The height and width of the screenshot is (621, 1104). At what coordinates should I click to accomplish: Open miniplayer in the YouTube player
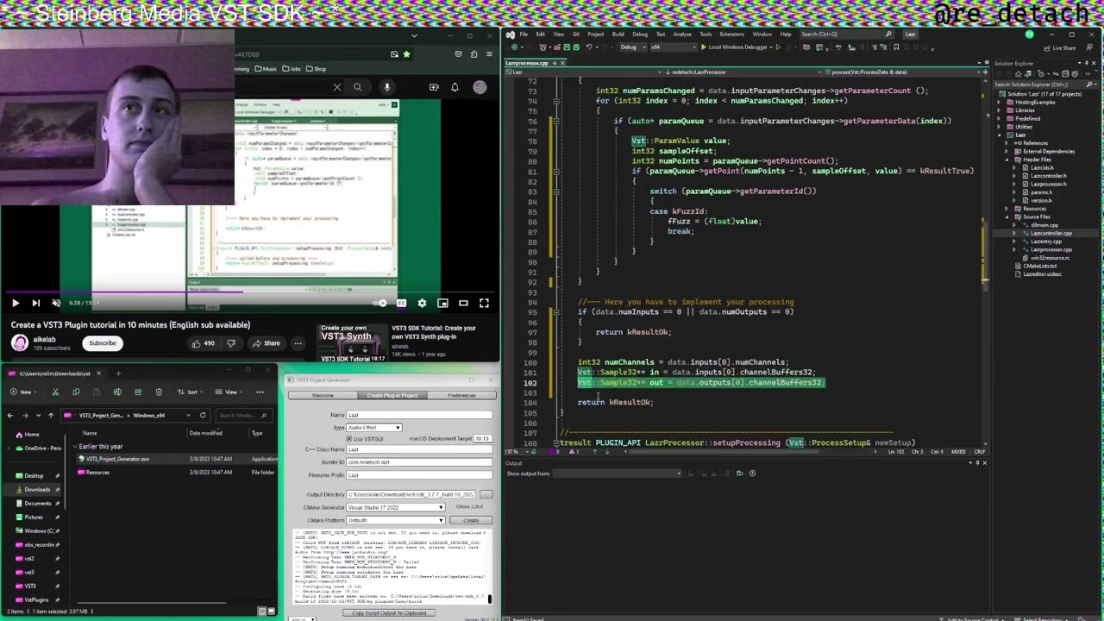click(442, 303)
